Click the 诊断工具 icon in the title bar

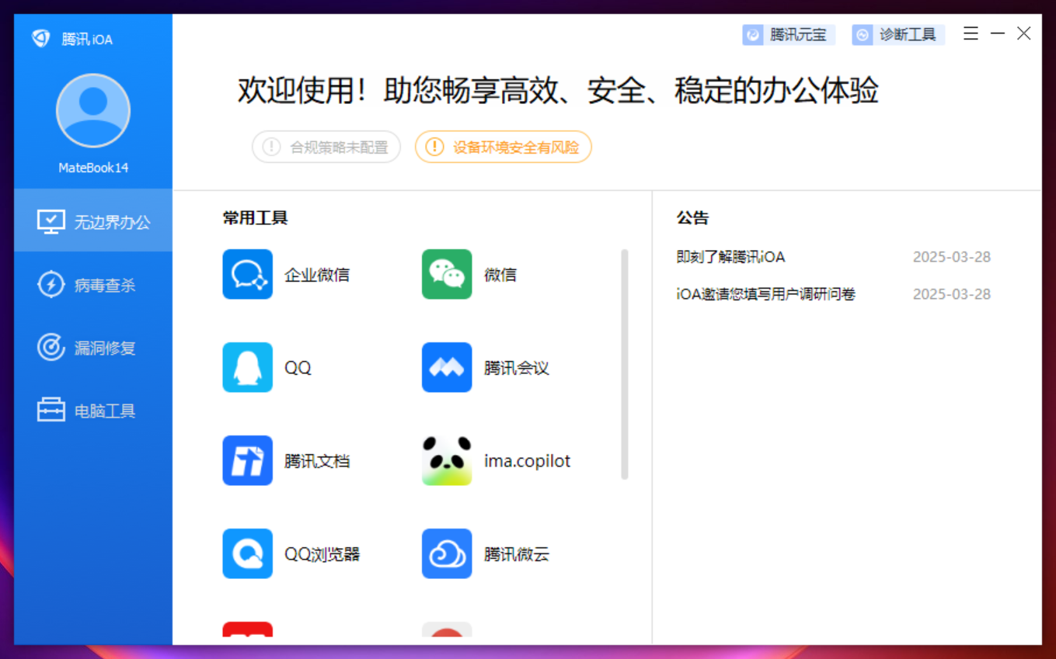[x=862, y=35]
